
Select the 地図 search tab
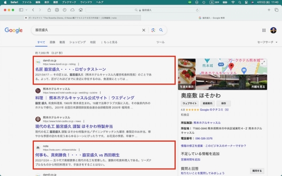tap(93, 42)
